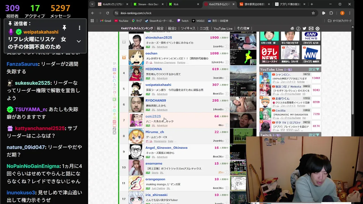This screenshot has width=363, height=204.
Task: Close the Kickリアルタイムランキング tab
Action: pyautogui.click(x=234, y=4)
